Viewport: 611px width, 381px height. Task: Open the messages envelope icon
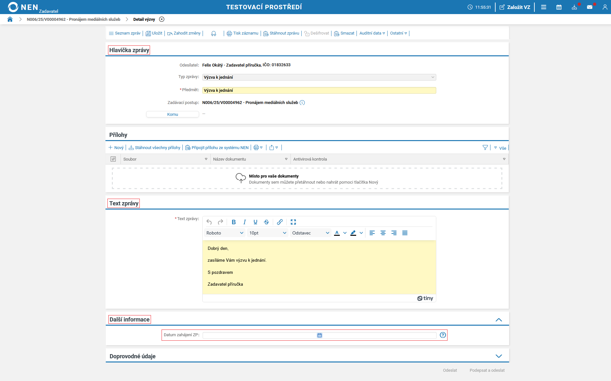coord(590,7)
